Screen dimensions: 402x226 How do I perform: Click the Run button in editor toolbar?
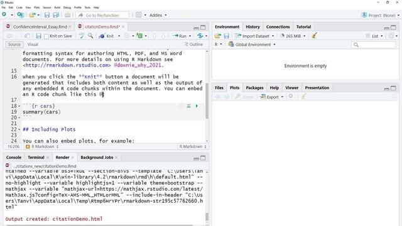coord(180,36)
